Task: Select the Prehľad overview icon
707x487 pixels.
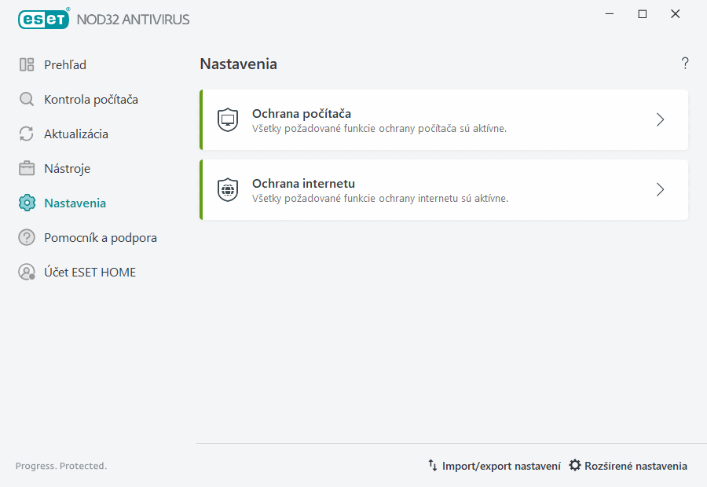Action: coord(27,64)
